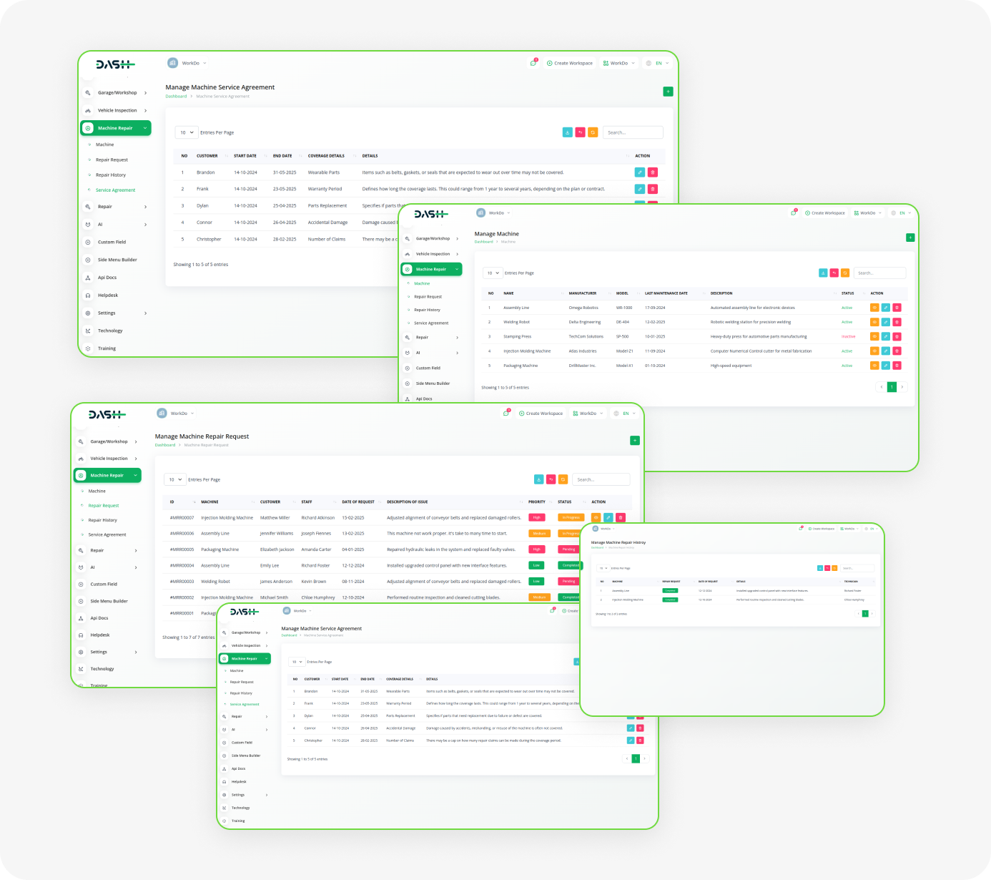Image resolution: width=991 pixels, height=880 pixels.
Task: Click High priority badge for #MRR00007
Action: tap(536, 517)
